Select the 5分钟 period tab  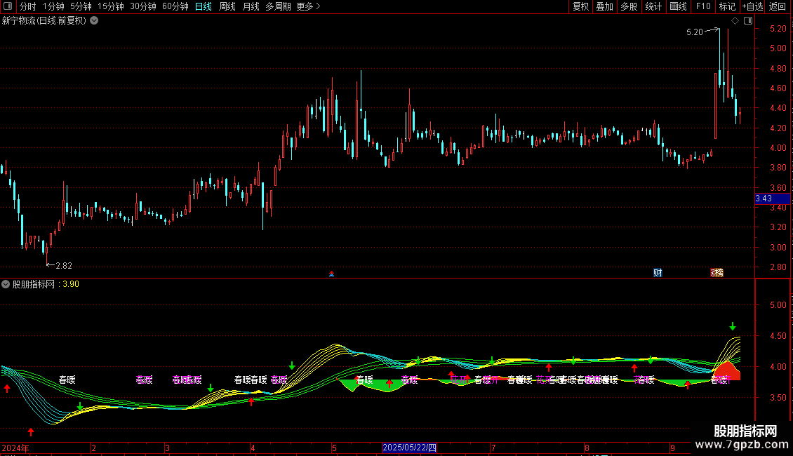tap(81, 6)
